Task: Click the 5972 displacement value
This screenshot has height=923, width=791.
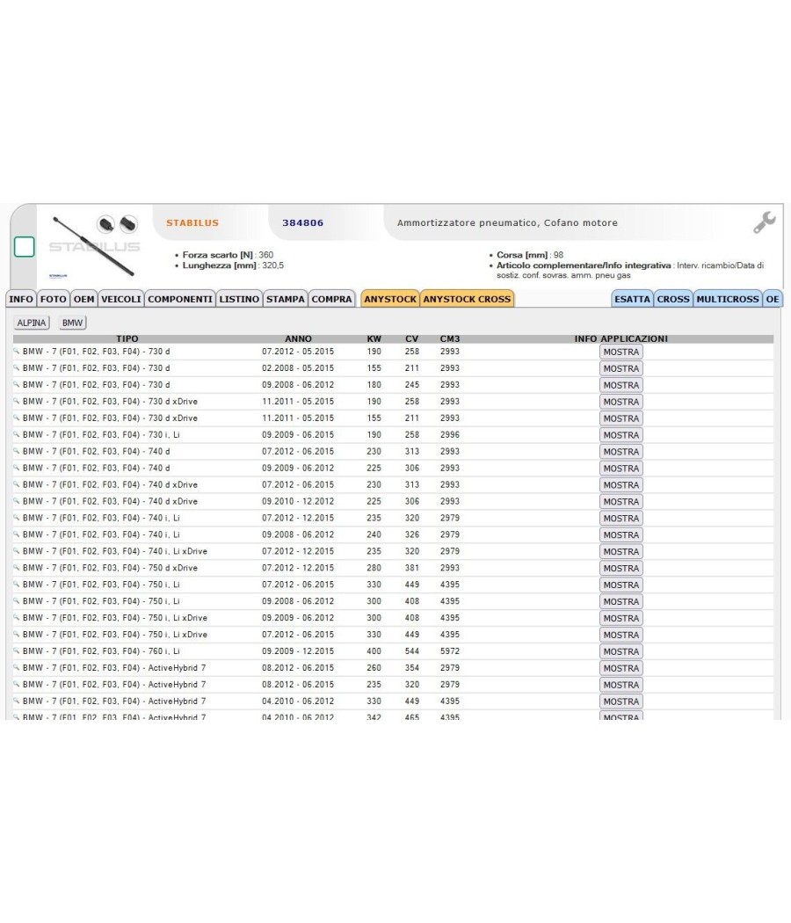Action: pyautogui.click(x=450, y=651)
